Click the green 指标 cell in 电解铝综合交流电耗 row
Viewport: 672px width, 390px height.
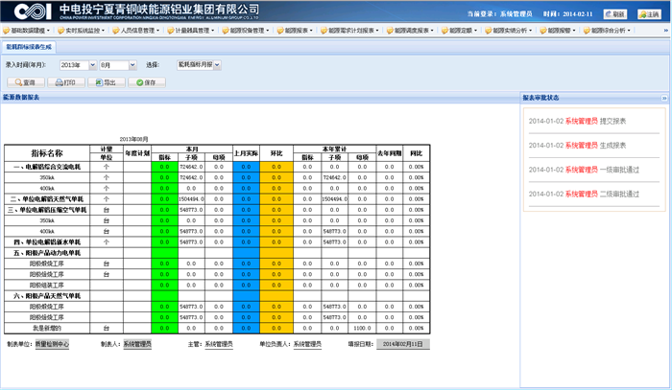click(x=164, y=167)
